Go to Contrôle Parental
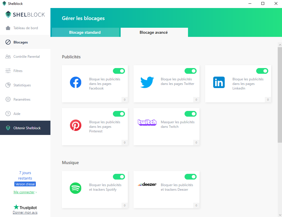282x217 pixels. [25, 57]
